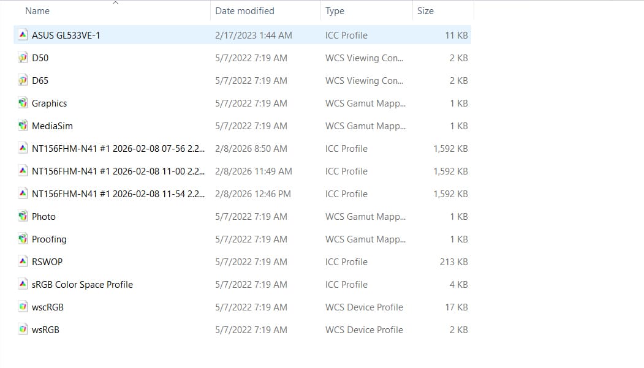This screenshot has width=644, height=368.
Task: Click WCS Gamut Mapp... type for Proofing
Action: click(366, 239)
